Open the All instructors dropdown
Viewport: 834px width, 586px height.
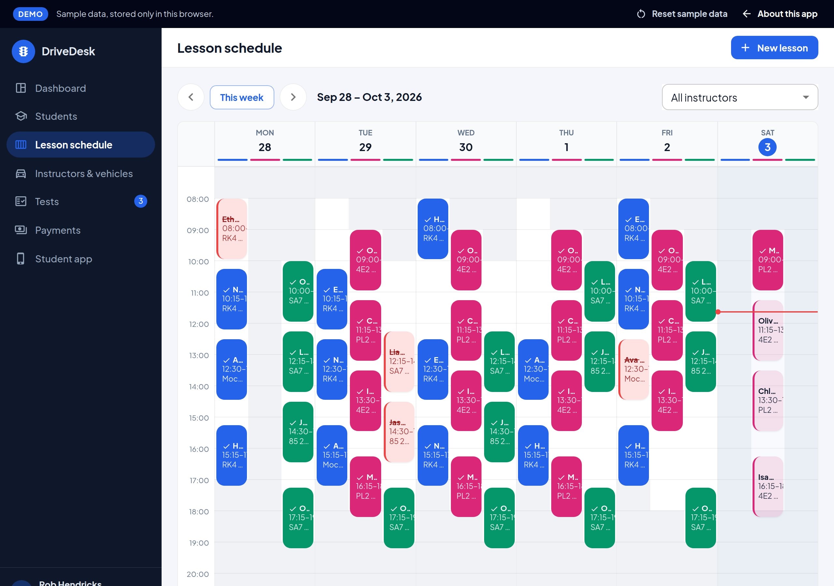(x=740, y=97)
